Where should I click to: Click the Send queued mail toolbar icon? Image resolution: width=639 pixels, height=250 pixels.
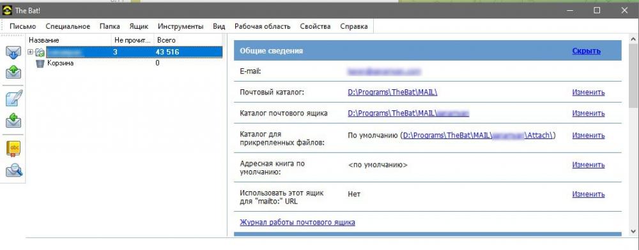click(13, 72)
